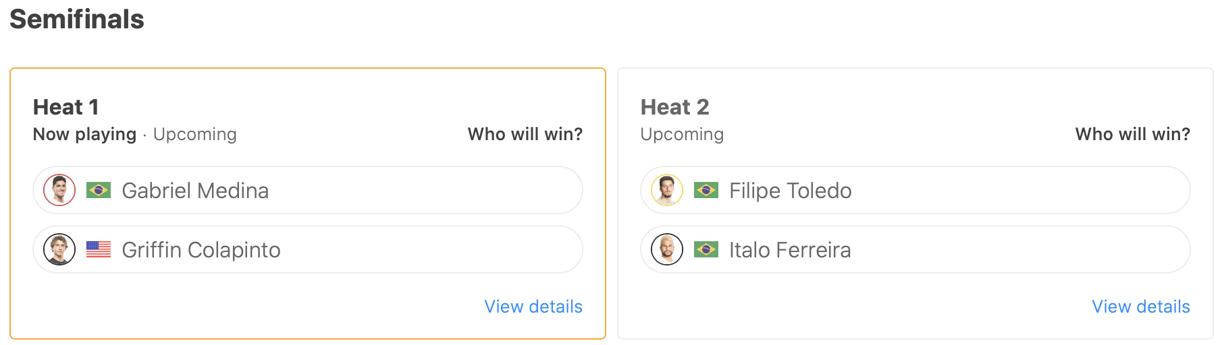This screenshot has height=345, width=1222.
Task: Click the Heat 1 title
Action: pyautogui.click(x=66, y=106)
